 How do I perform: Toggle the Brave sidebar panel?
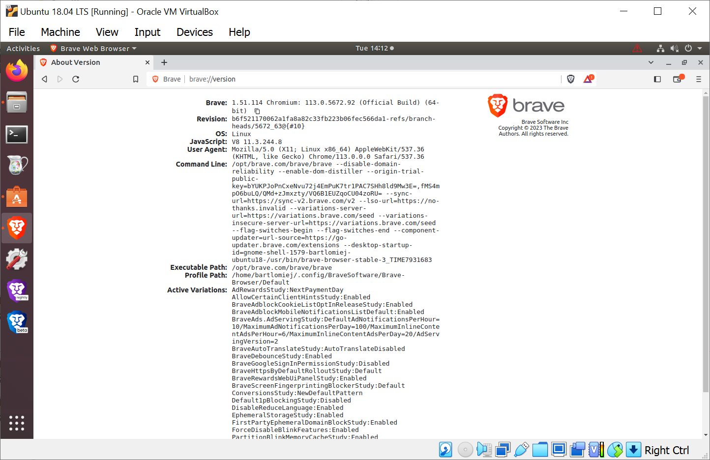[x=657, y=79]
